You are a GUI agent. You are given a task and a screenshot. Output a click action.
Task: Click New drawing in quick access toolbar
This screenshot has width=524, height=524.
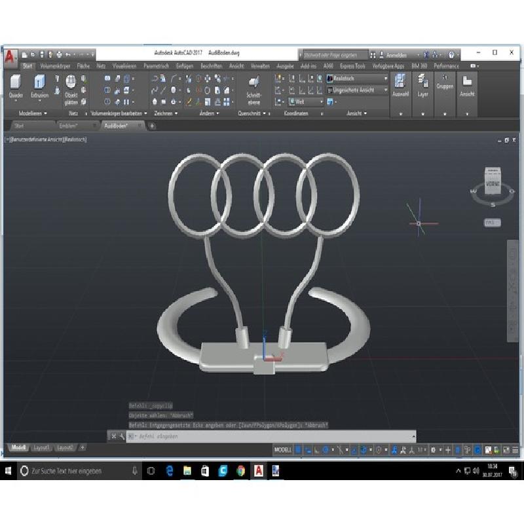coord(25,54)
